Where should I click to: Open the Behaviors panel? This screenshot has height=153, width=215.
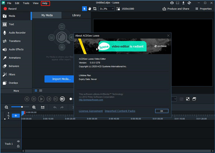pos(16,66)
